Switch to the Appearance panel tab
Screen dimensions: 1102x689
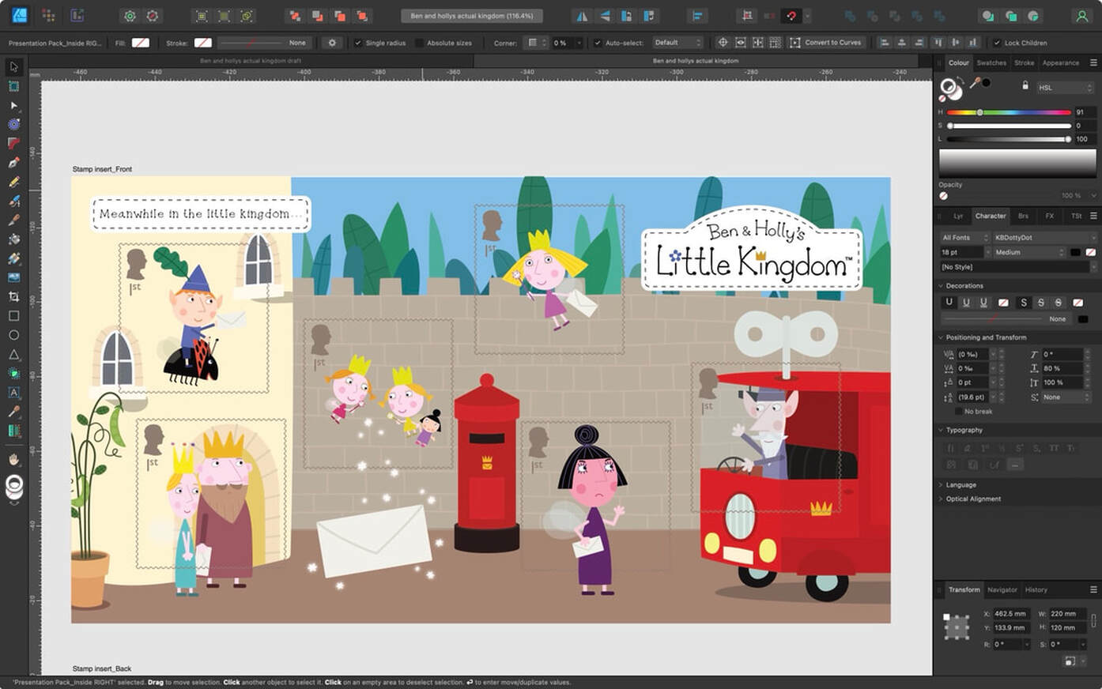[x=1060, y=62]
